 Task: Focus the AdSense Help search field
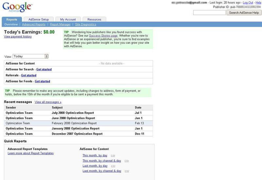[209, 13]
